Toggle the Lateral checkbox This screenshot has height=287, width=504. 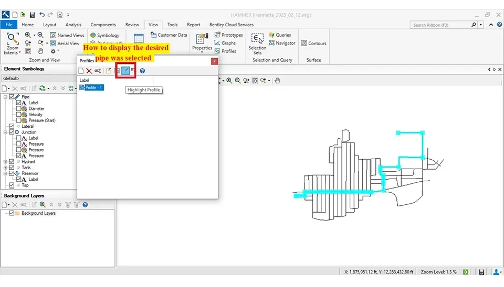click(x=12, y=126)
